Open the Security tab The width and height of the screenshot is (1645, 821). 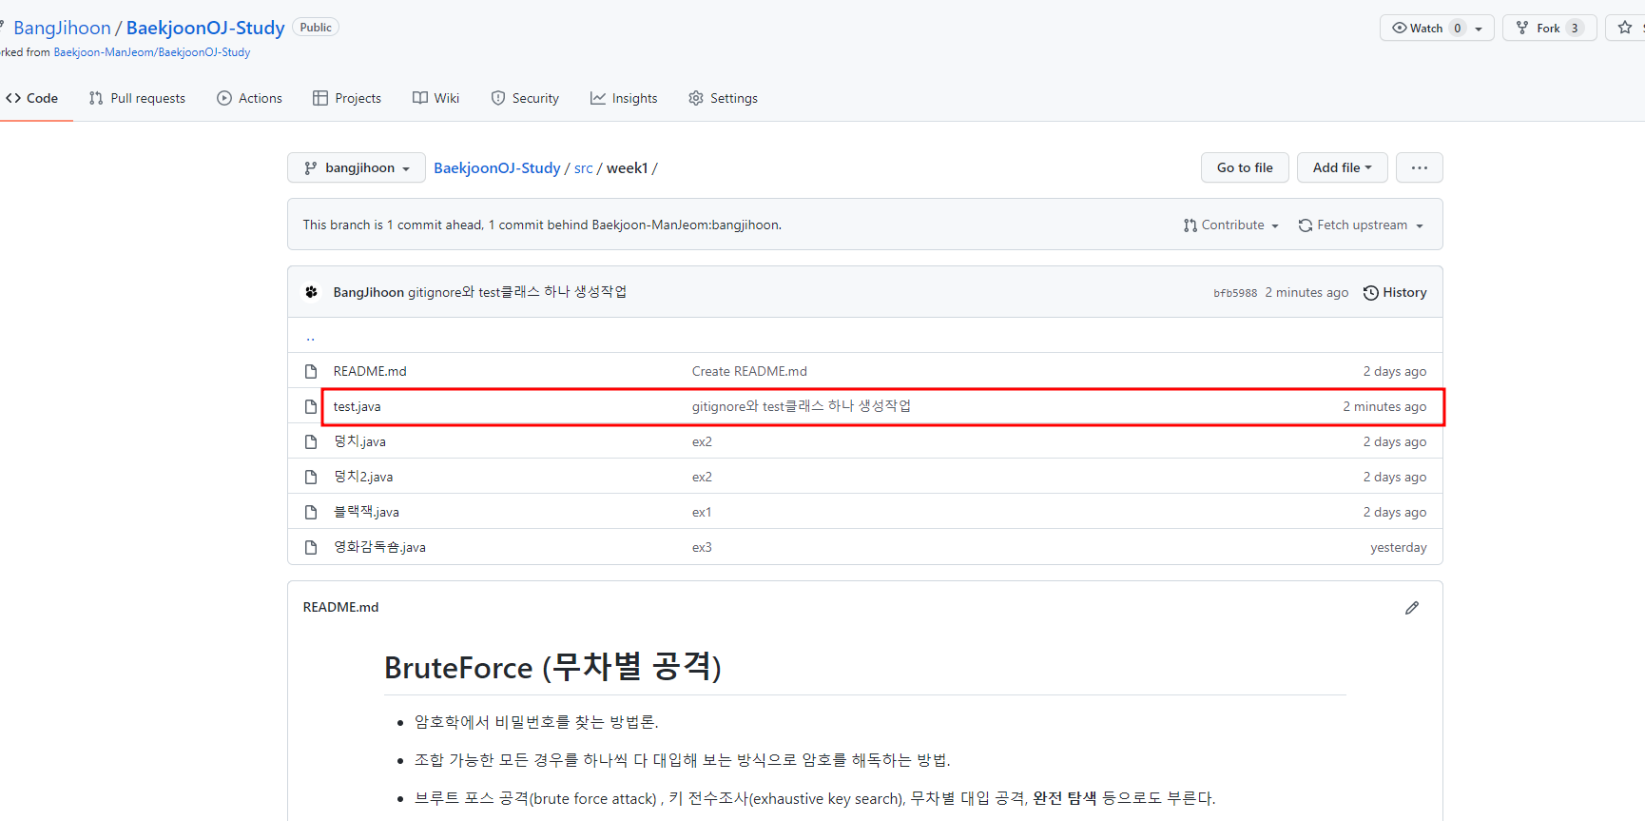pos(525,98)
